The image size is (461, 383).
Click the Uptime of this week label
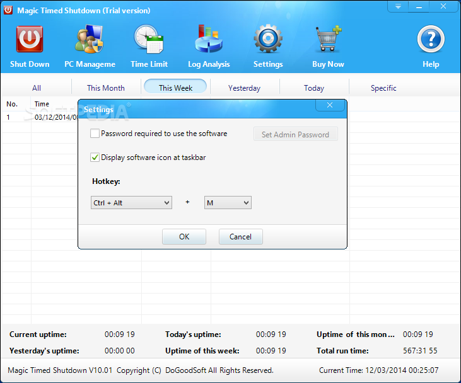pos(202,351)
